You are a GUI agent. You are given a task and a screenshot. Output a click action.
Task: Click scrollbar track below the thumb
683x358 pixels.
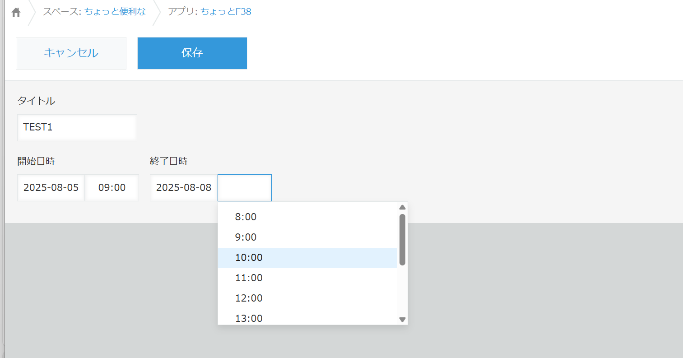(x=402, y=291)
